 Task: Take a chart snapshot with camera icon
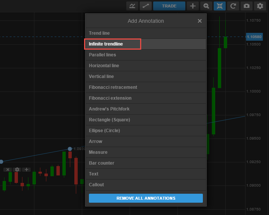tap(246, 6)
